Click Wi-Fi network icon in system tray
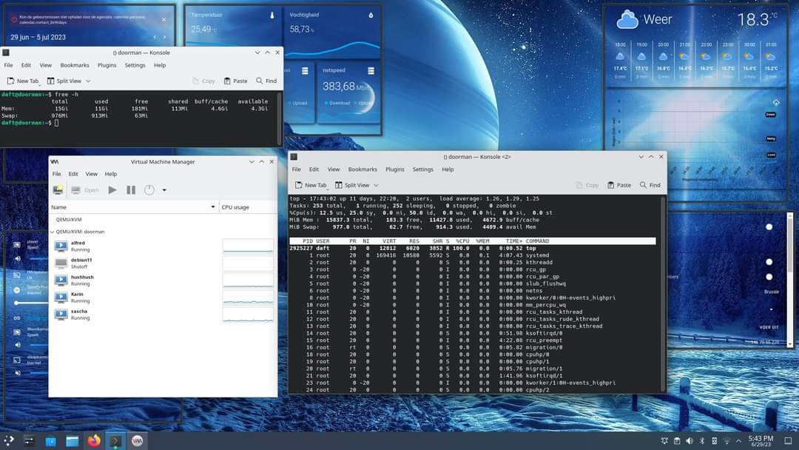 [x=726, y=441]
